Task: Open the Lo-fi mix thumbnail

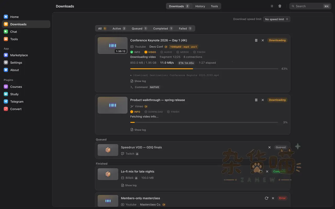Action: point(108,174)
